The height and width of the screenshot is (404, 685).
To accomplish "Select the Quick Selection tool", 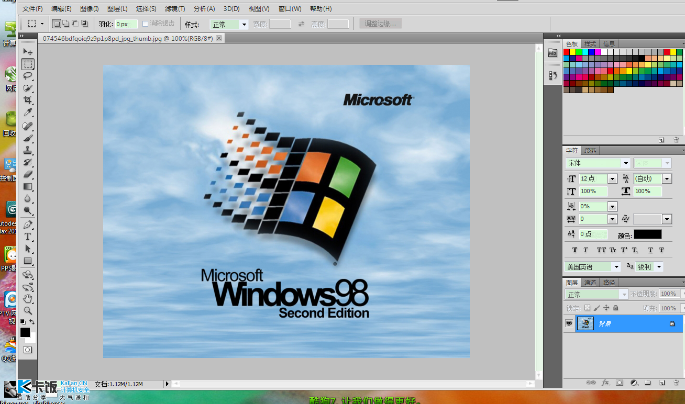I will coord(28,88).
